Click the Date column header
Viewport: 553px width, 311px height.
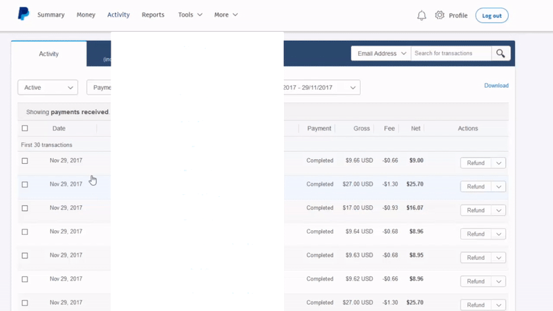click(x=59, y=129)
